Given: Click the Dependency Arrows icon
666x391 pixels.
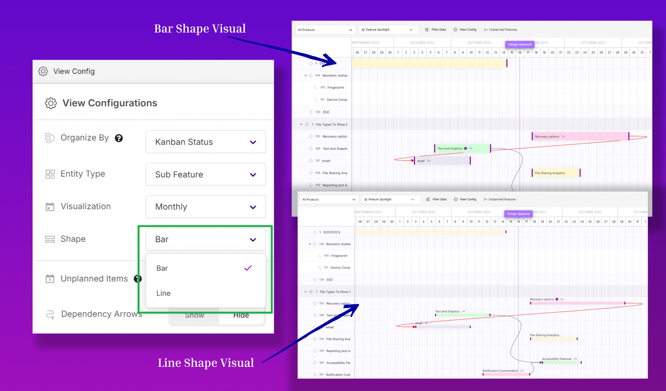Looking at the screenshot, I should 49,314.
